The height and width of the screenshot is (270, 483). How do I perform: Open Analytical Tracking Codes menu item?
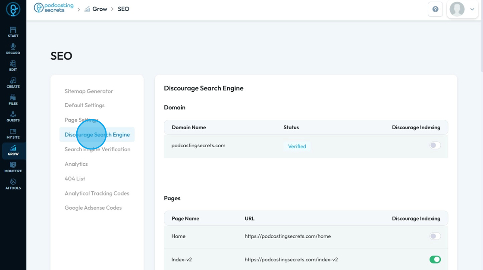coord(97,193)
